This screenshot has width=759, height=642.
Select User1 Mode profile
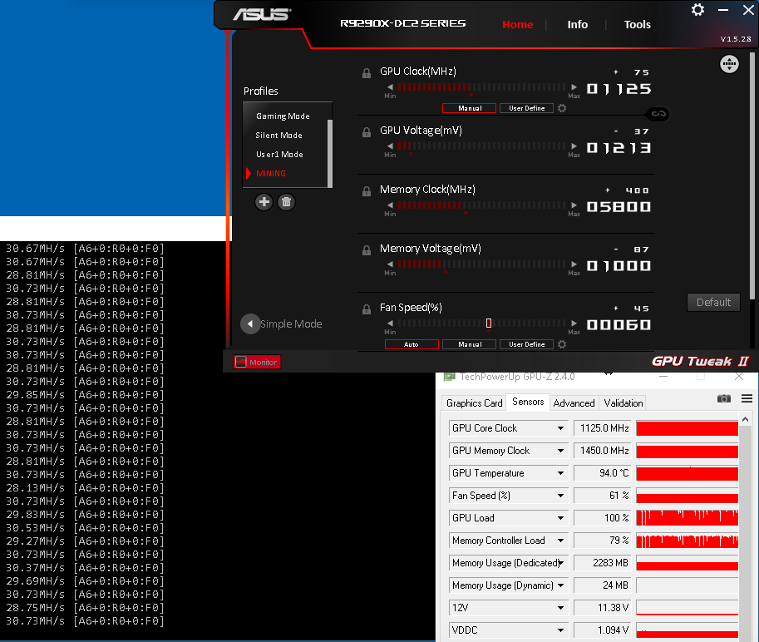[279, 155]
